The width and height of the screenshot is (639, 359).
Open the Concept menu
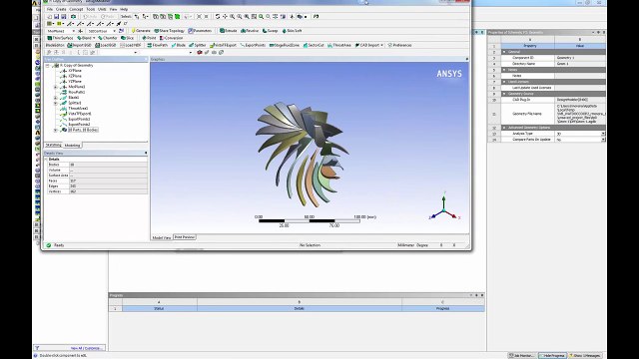pos(76,9)
